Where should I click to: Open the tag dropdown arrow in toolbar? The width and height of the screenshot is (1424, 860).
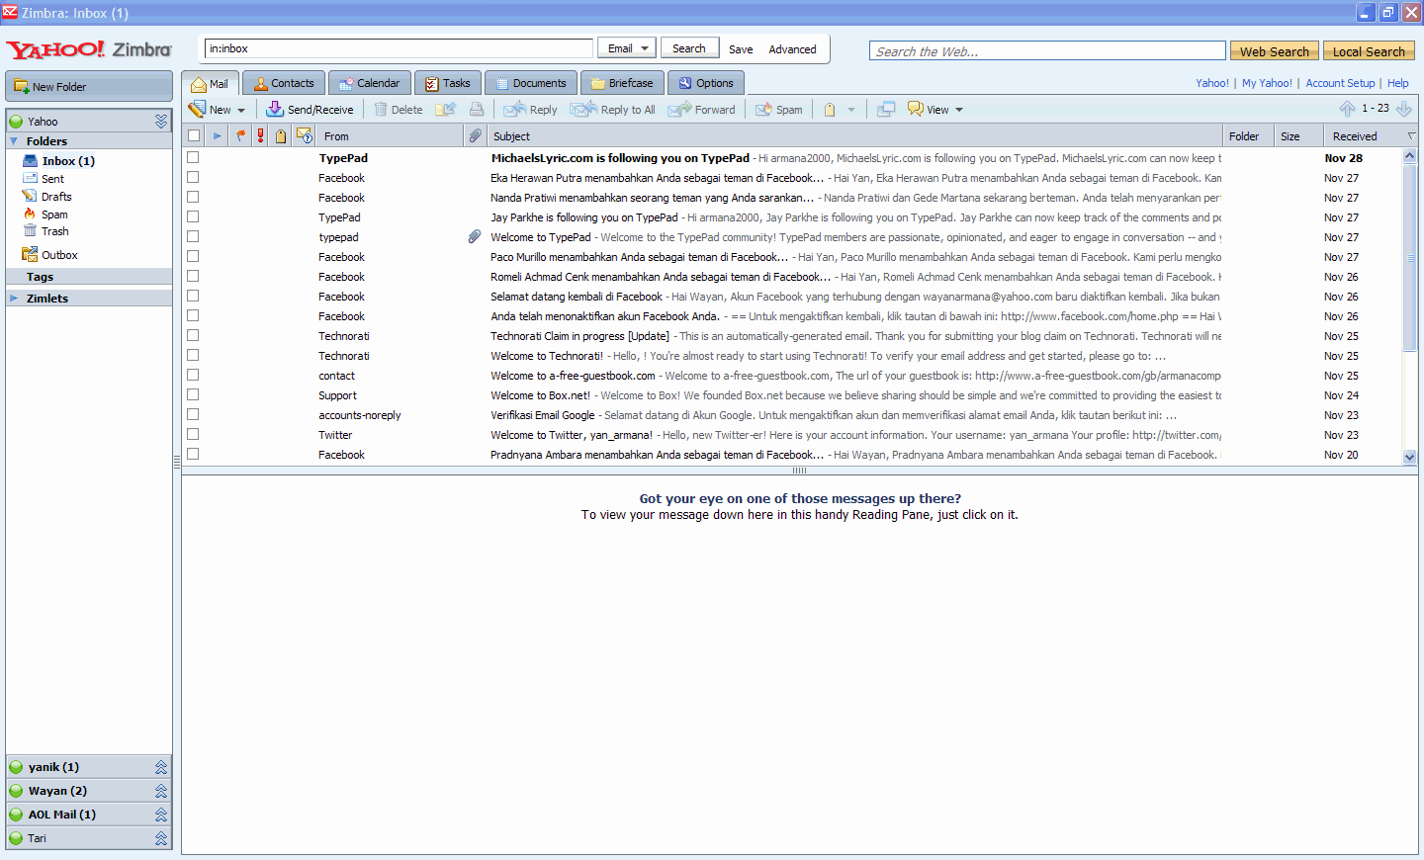[x=851, y=110]
